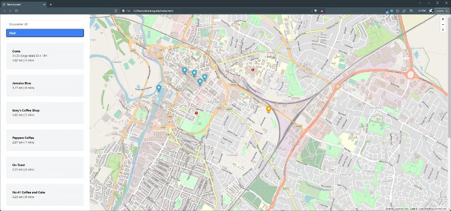Select the Jamaica Blue store card
The width and height of the screenshot is (451, 211).
click(45, 86)
